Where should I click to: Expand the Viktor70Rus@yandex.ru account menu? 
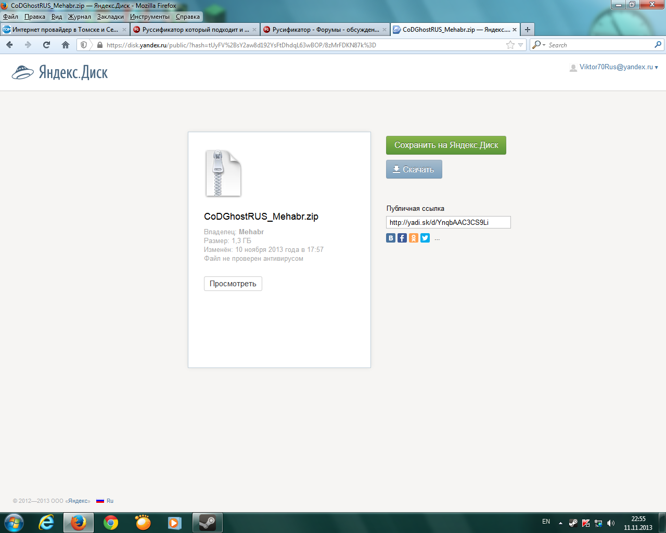coord(619,67)
